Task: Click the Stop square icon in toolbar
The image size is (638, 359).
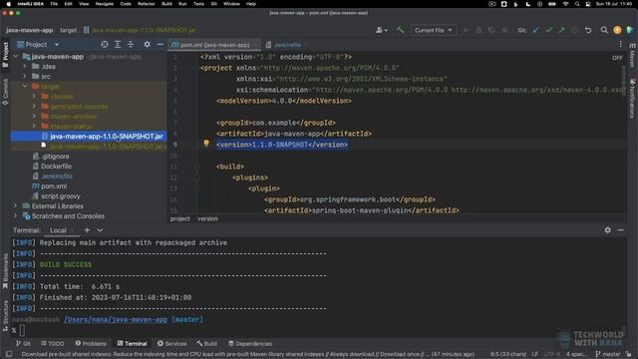Action: (504, 30)
